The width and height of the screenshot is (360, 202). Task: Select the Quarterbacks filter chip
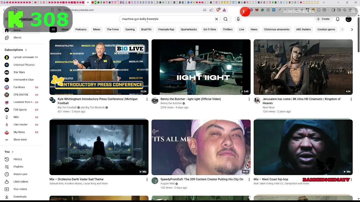[x=189, y=29]
